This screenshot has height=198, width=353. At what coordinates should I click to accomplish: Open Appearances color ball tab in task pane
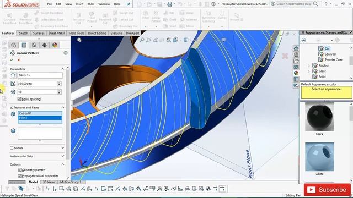296,73
